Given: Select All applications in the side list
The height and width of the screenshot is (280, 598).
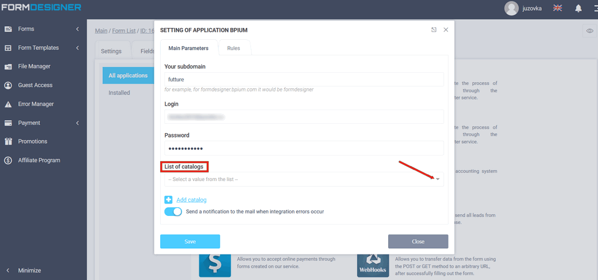Looking at the screenshot, I should [128, 75].
